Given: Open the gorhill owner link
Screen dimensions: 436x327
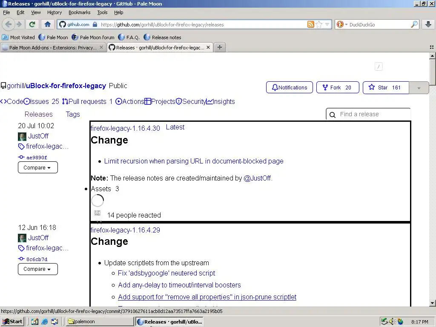Looking at the screenshot, I should [15, 86].
